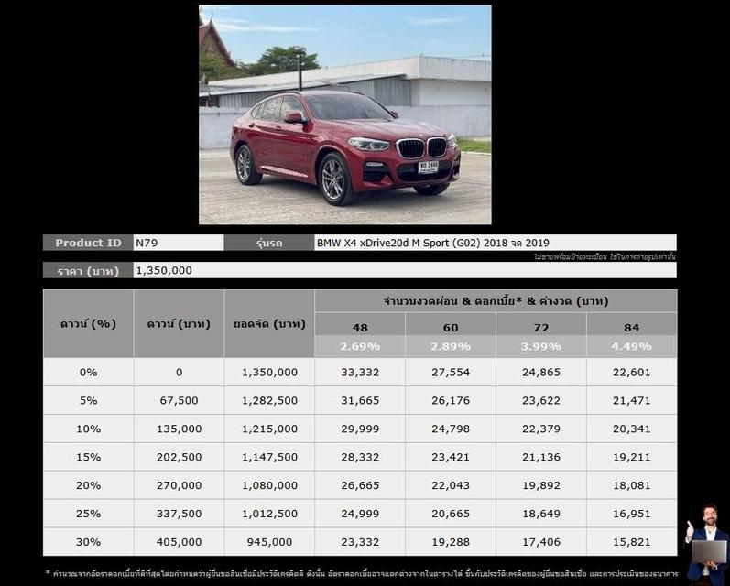Click the 2.69% interest rate cell
Viewport: 730px width, 586px height.
pos(360,346)
